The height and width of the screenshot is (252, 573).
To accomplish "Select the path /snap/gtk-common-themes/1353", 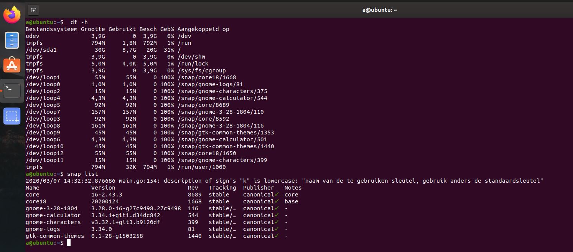I will click(226, 133).
